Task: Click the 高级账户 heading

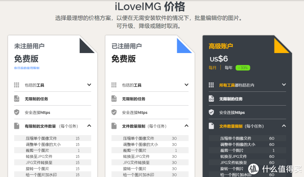Action: click(x=221, y=46)
